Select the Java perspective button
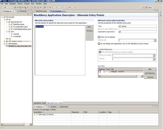This screenshot has width=163, height=130. pyautogui.click(x=149, y=8)
